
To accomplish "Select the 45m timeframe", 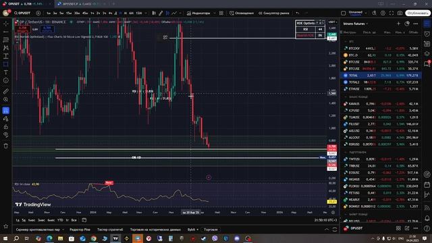I will point(85,13).
